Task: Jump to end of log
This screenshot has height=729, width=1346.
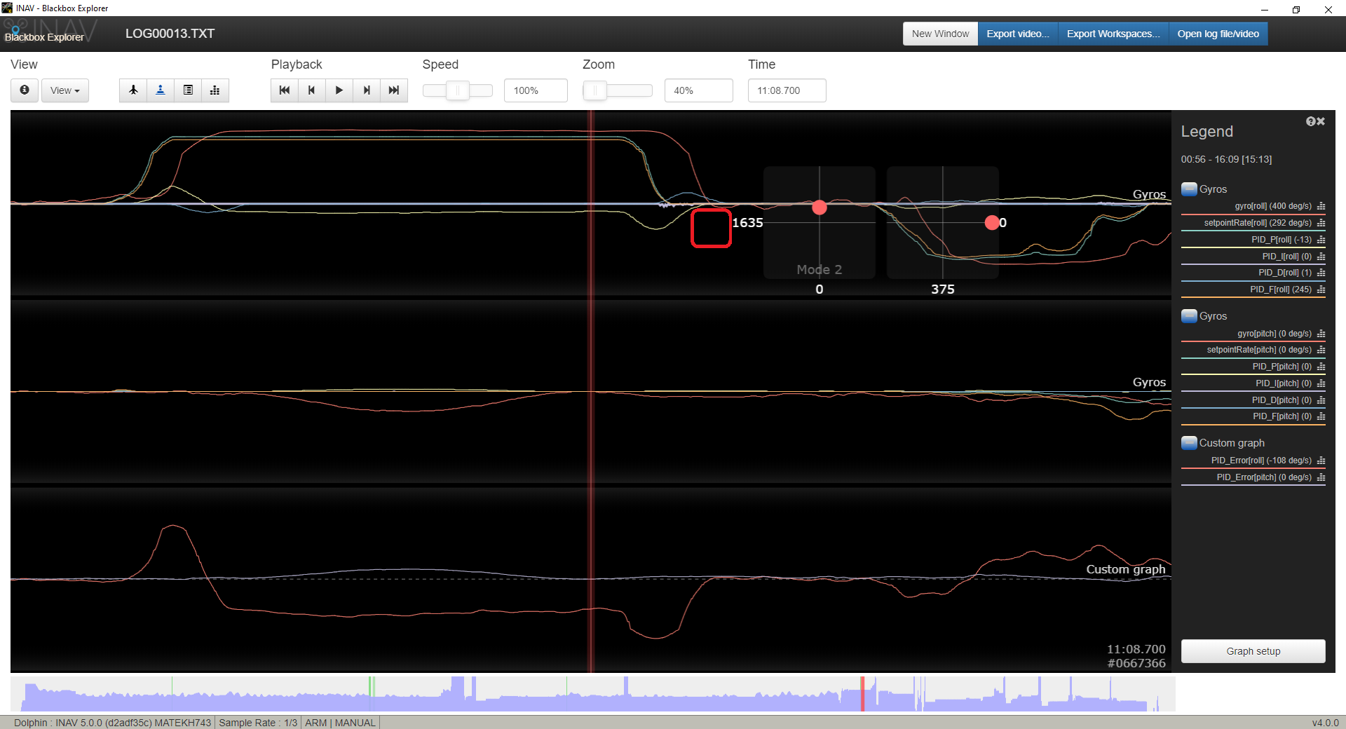Action: tap(394, 90)
